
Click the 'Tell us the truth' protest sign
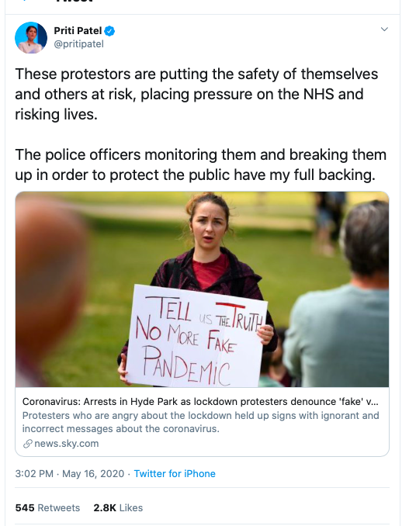(196, 335)
